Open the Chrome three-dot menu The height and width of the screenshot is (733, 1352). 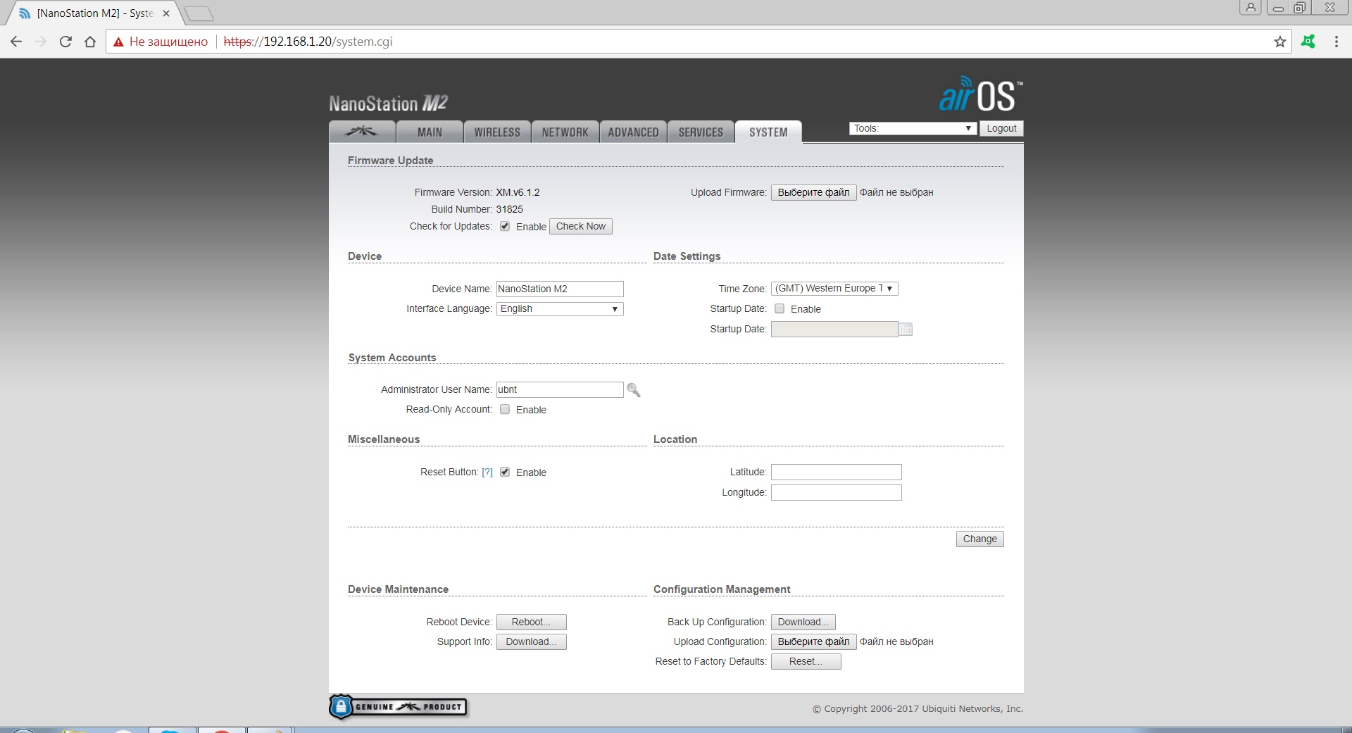click(x=1336, y=42)
